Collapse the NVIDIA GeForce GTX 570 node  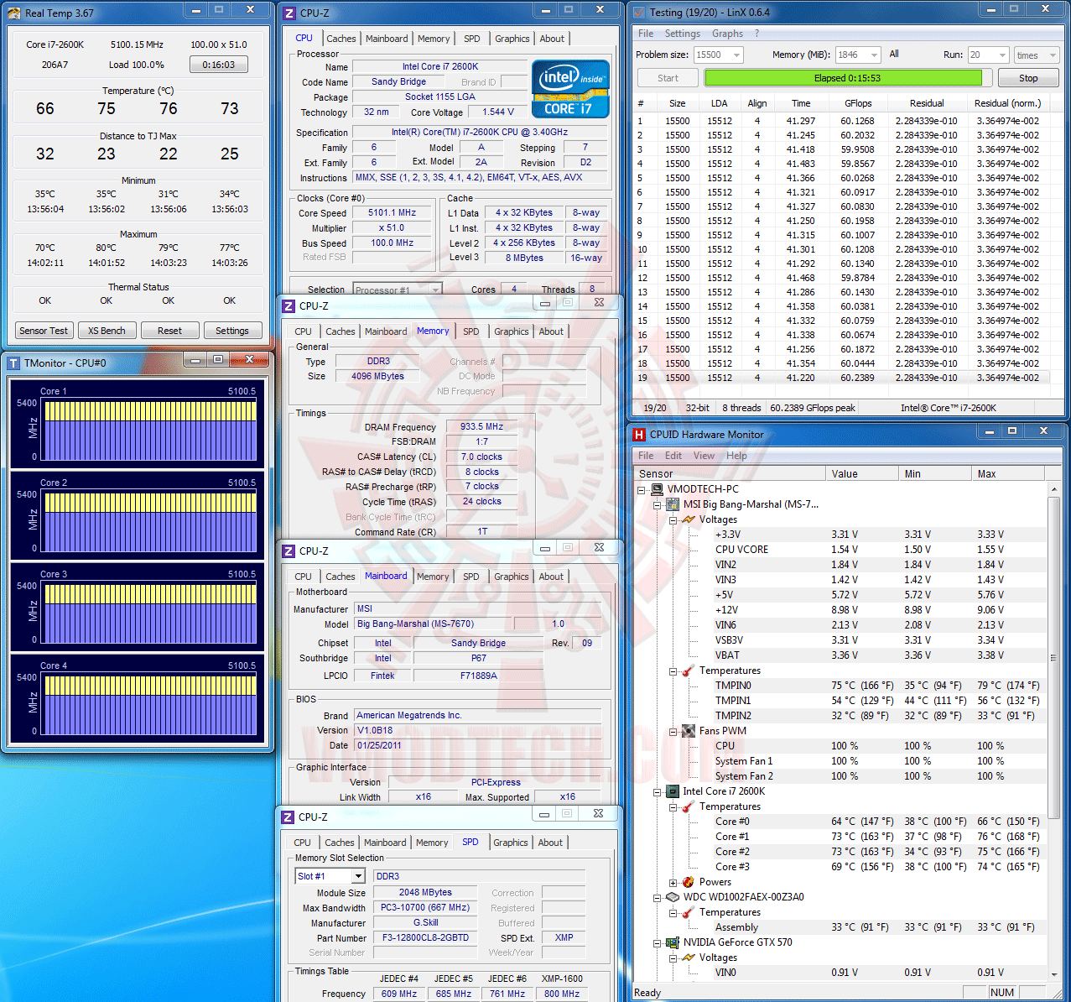click(658, 942)
